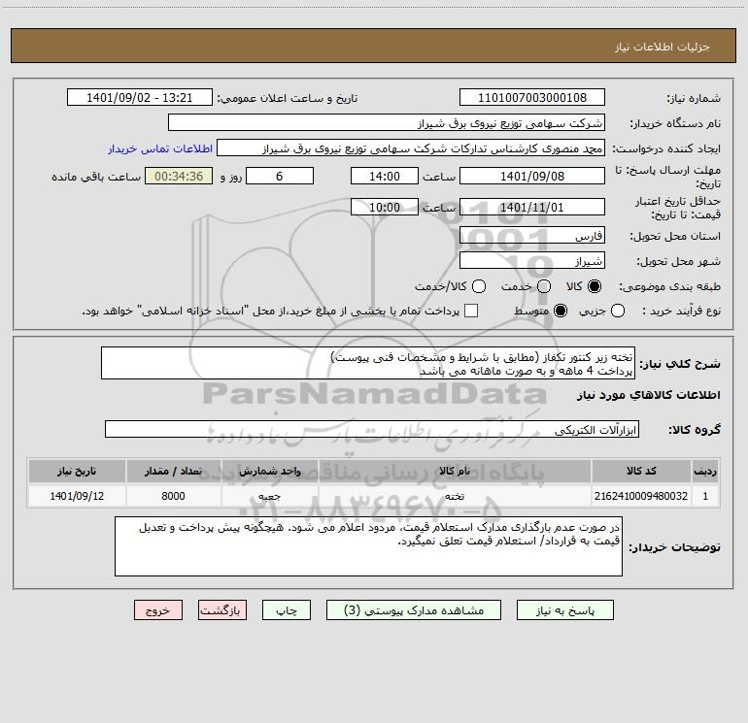Select the جزیی purchase type radio
The height and width of the screenshot is (723, 748).
(x=617, y=311)
